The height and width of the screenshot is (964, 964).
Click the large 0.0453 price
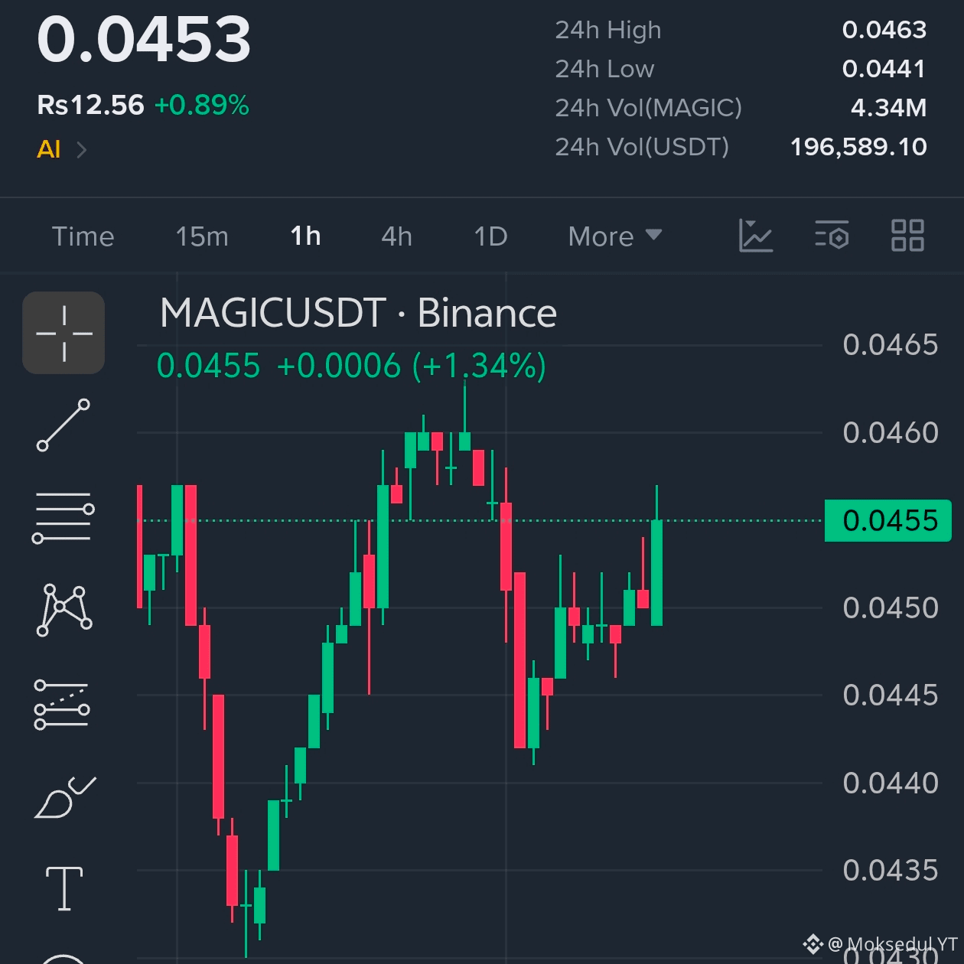pyautogui.click(x=144, y=39)
